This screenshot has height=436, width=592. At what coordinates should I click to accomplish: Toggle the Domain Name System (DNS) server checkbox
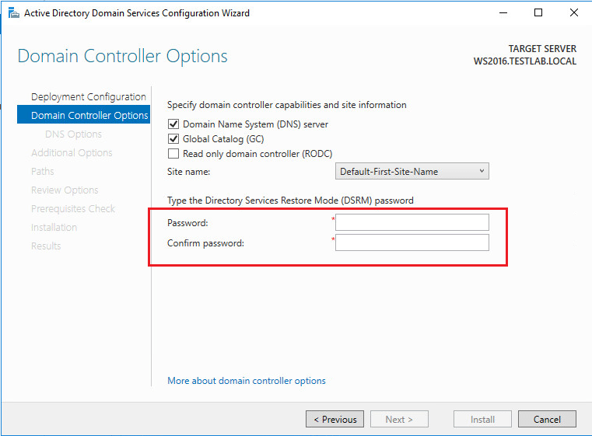coord(173,124)
